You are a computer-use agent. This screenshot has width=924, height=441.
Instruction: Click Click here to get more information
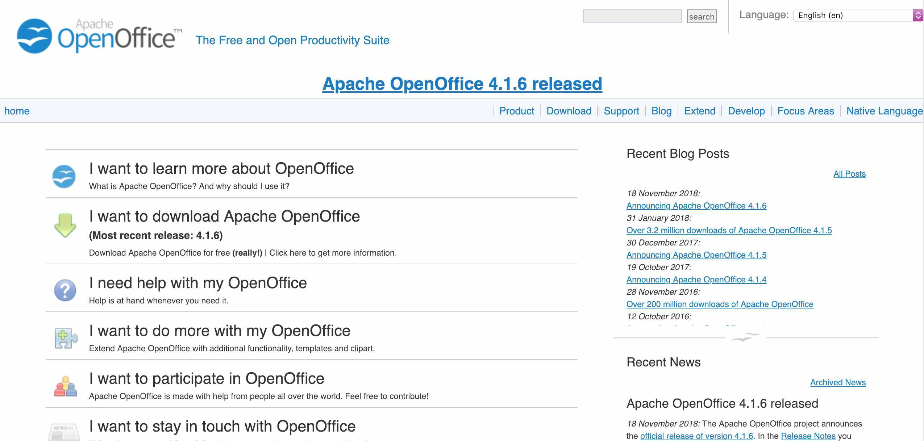coord(332,253)
